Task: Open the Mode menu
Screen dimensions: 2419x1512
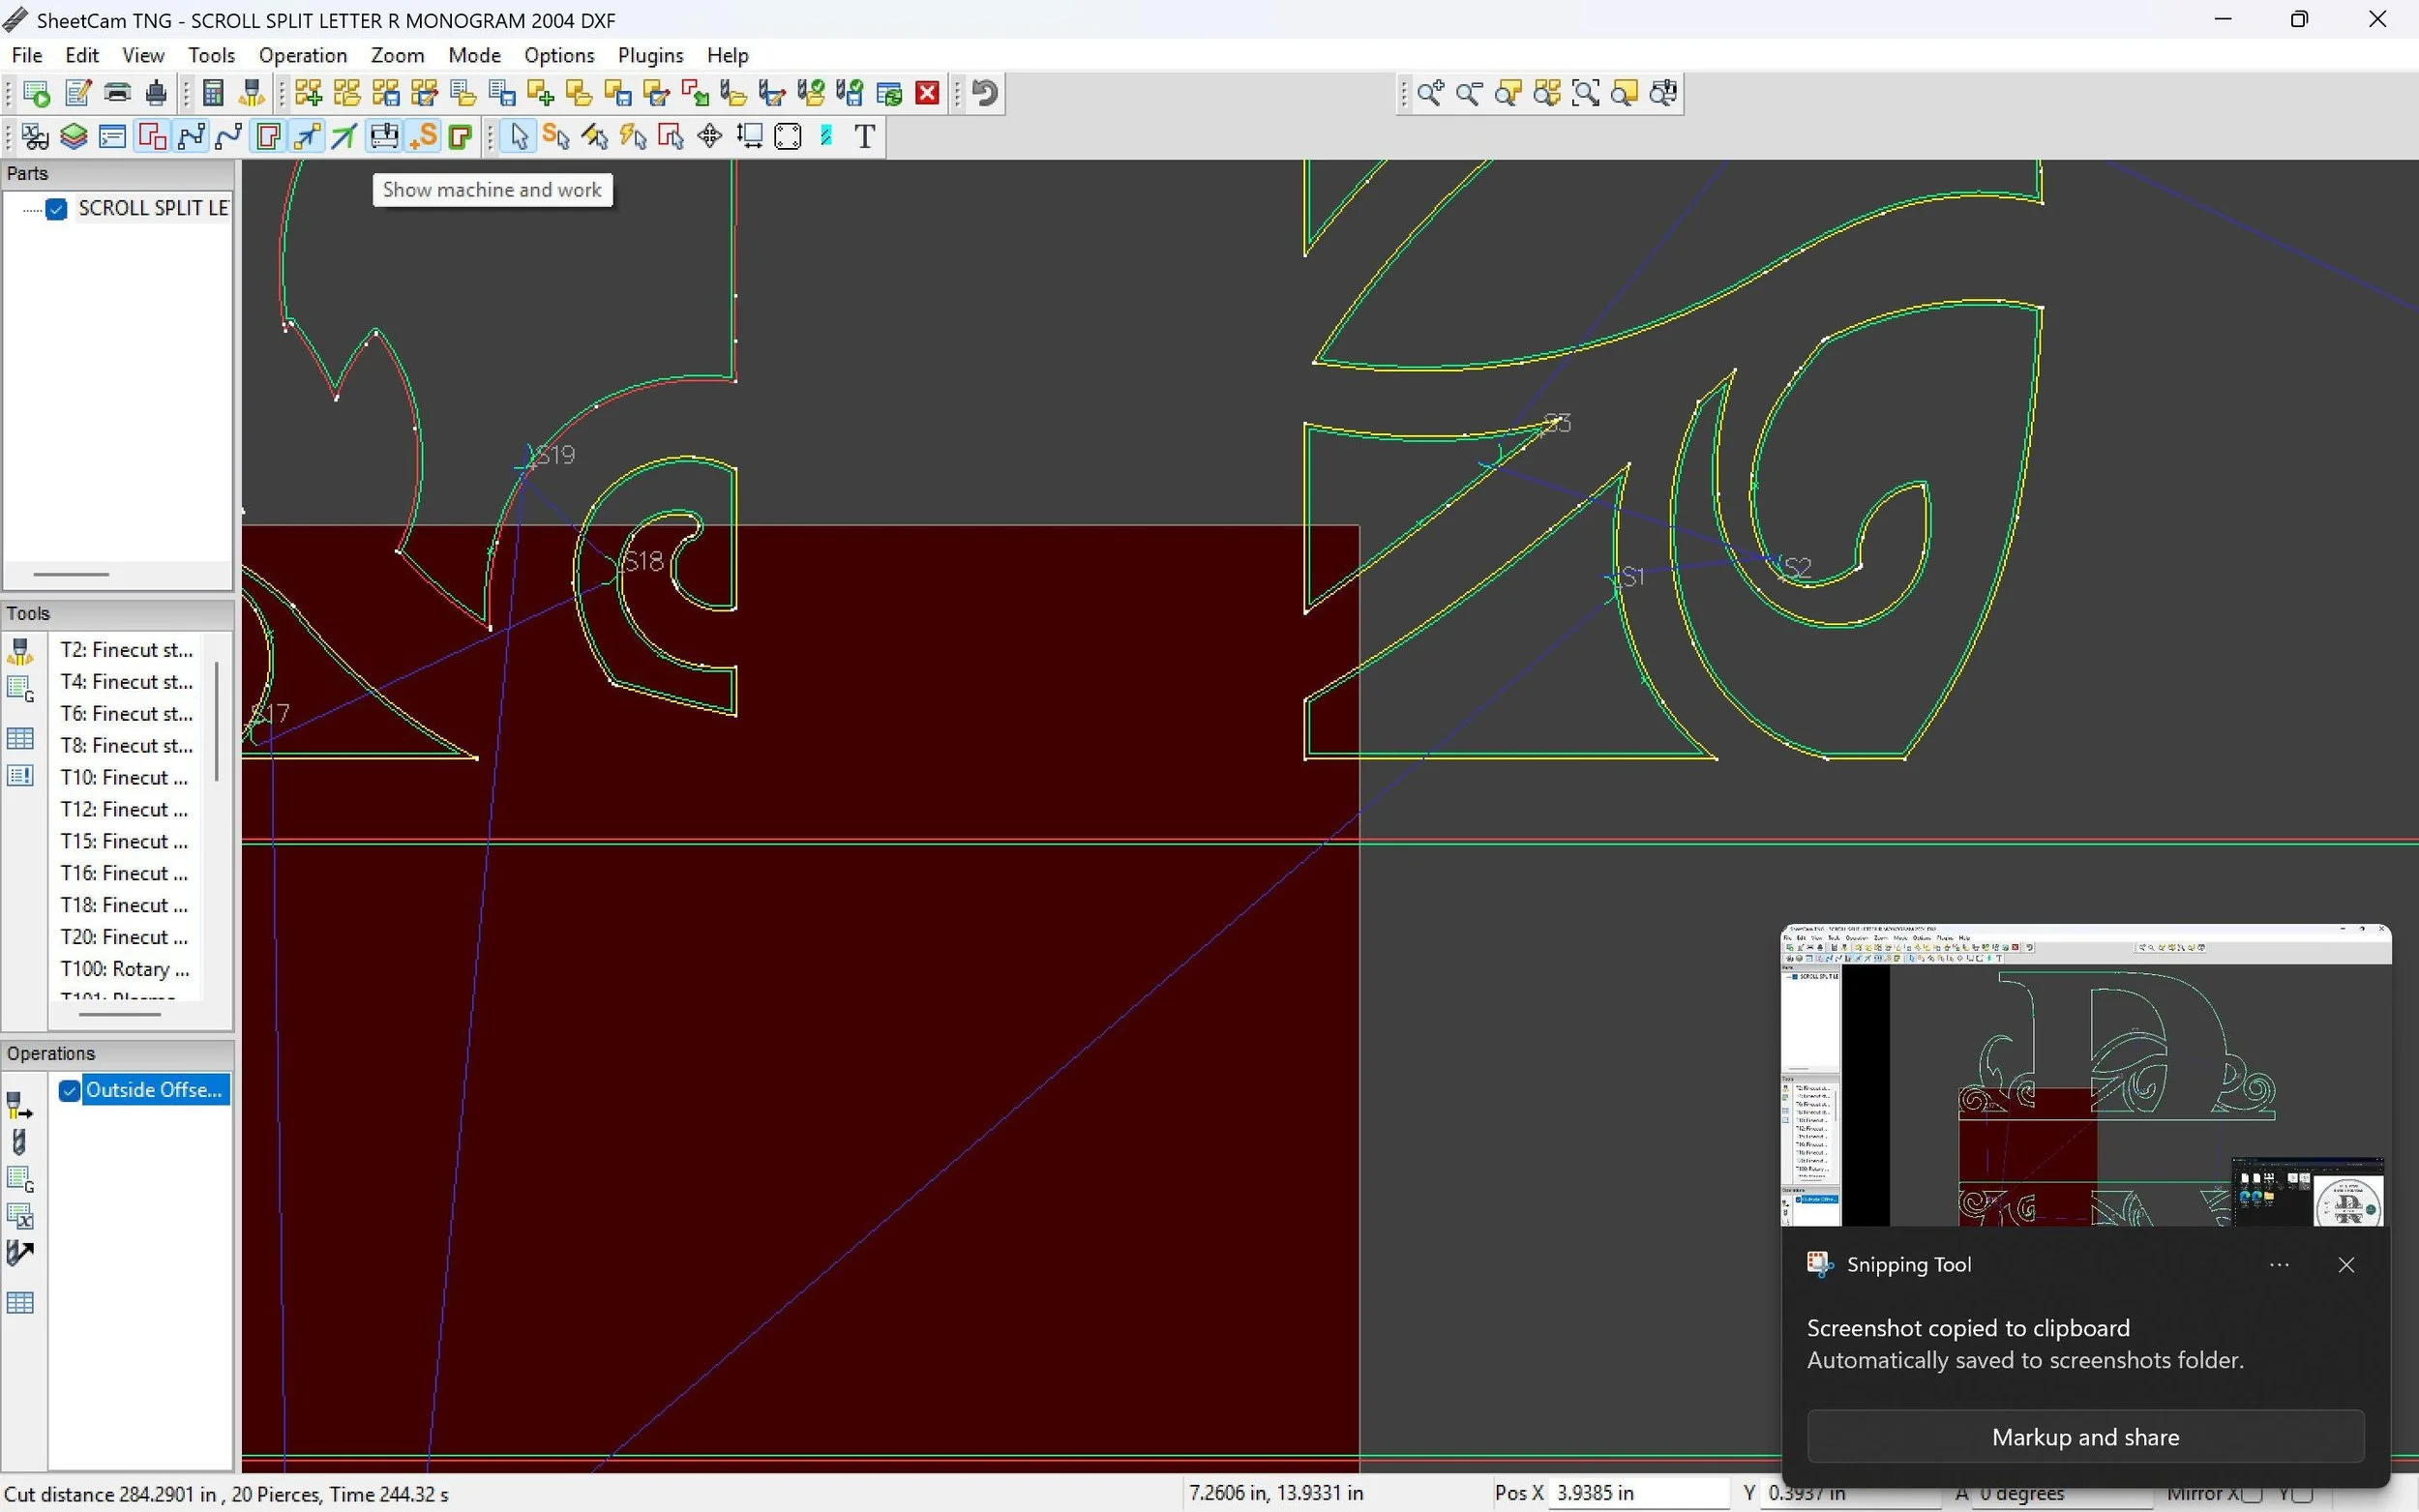Action: point(474,55)
